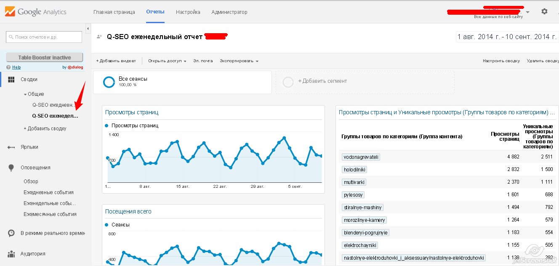Click the Сводки dashboards grid icon

pyautogui.click(x=11, y=79)
